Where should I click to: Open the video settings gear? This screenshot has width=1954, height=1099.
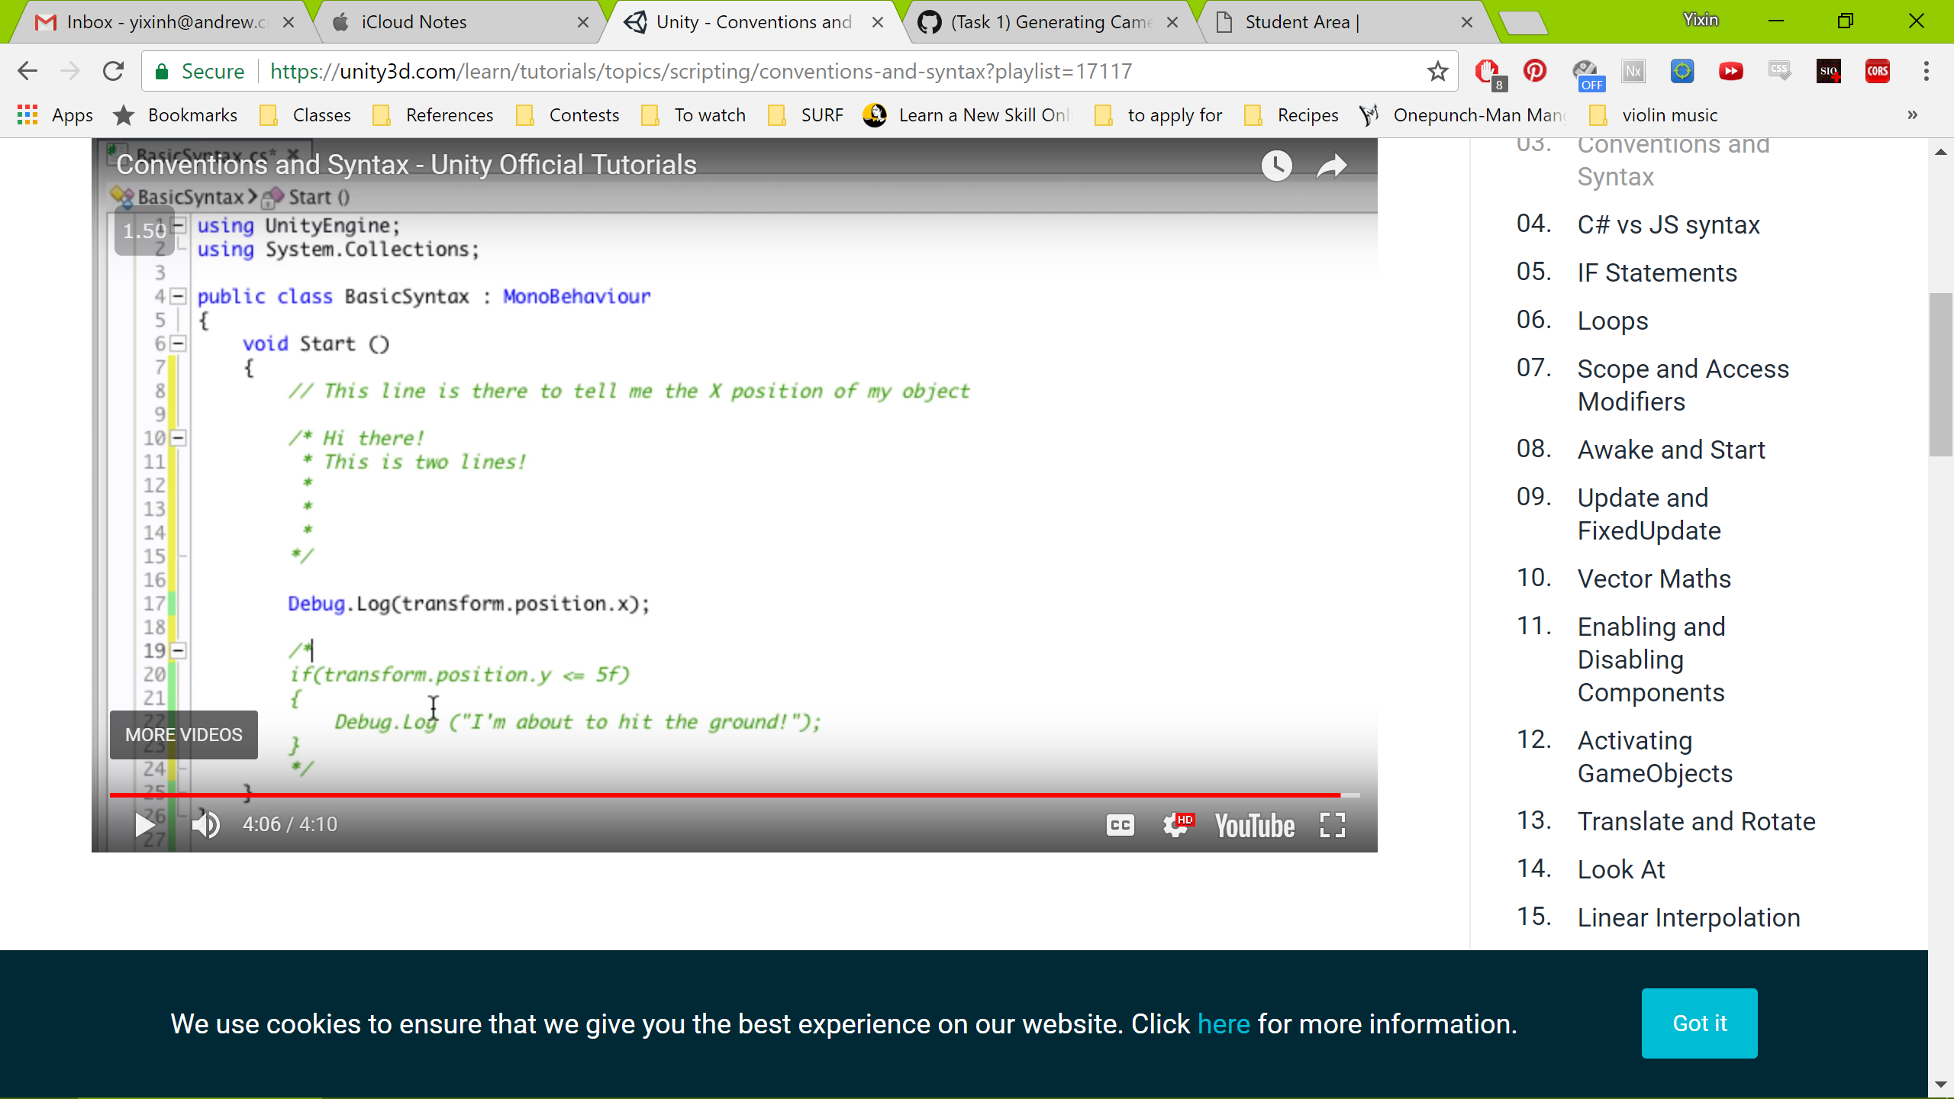point(1176,825)
